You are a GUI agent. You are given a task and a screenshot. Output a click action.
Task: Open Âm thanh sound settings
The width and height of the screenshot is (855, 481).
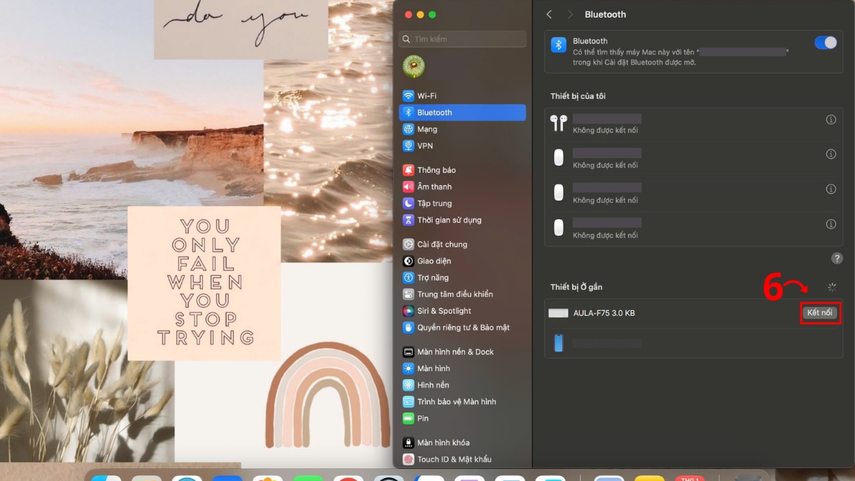tap(462, 187)
